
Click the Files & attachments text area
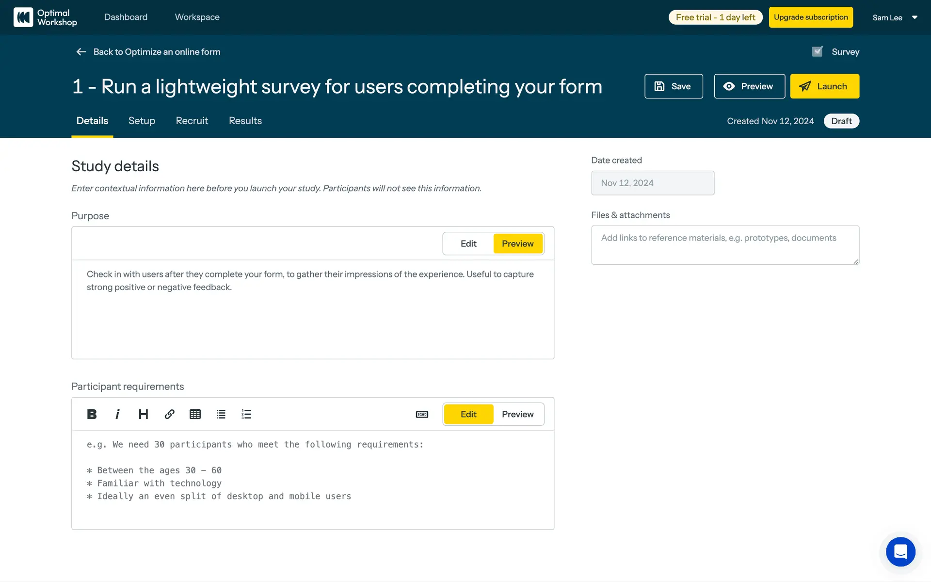[x=725, y=245]
